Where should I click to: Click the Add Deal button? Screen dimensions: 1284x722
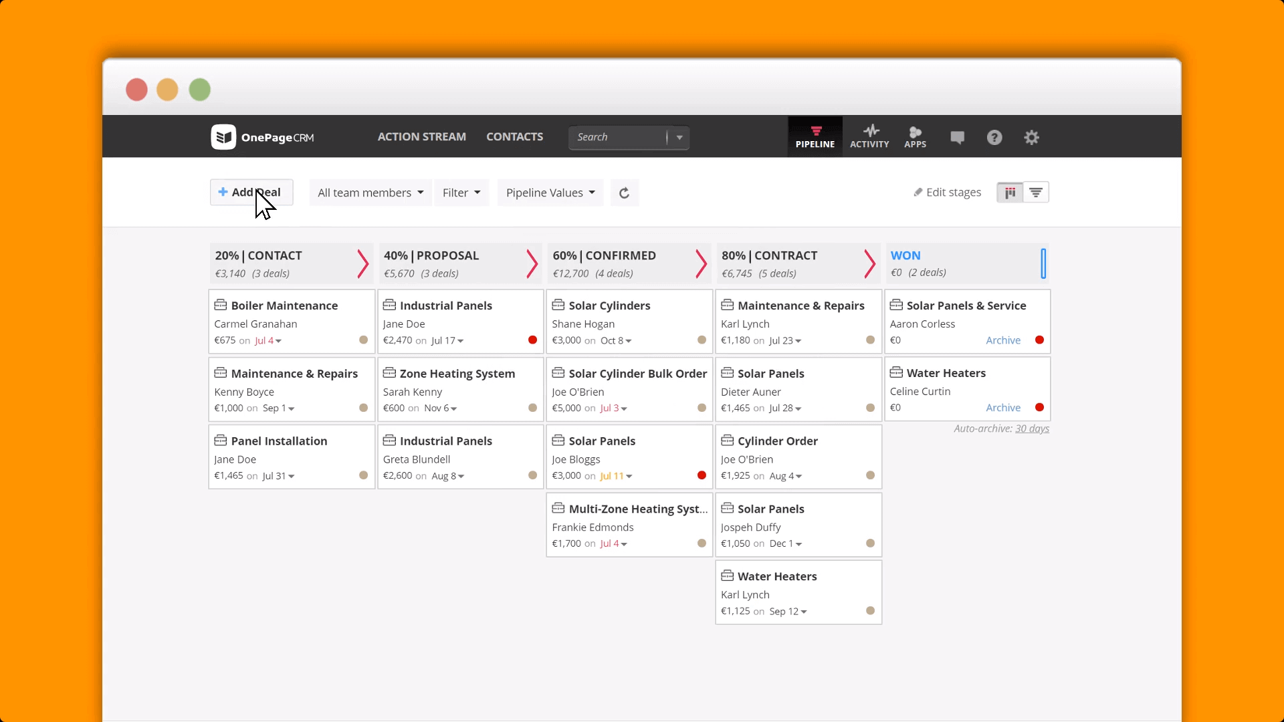pyautogui.click(x=251, y=192)
